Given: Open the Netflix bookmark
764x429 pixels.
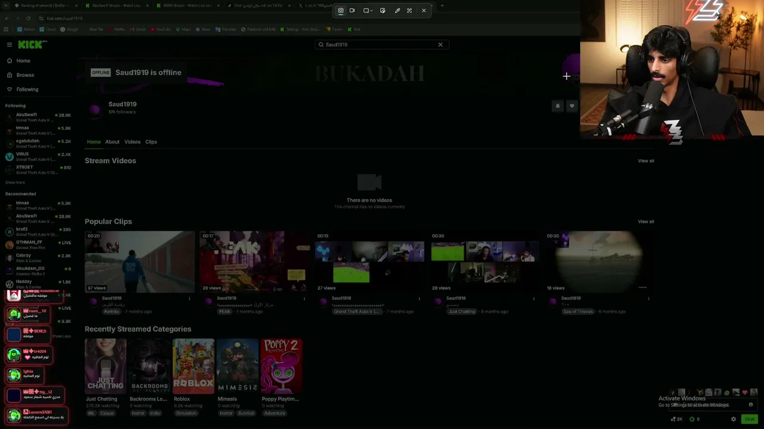Looking at the screenshot, I should [118, 29].
